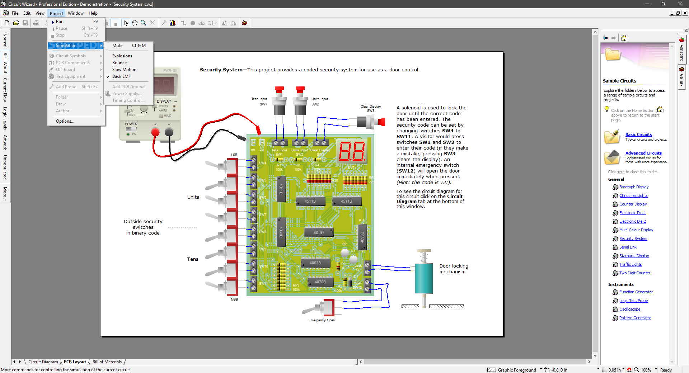The image size is (689, 373).
Task: Toggle the power supply POWER switch
Action: click(x=131, y=129)
